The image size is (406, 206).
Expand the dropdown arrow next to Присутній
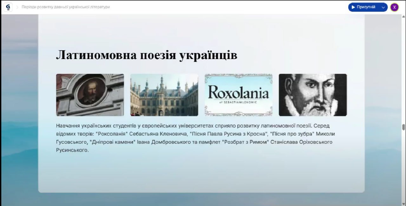[383, 7]
